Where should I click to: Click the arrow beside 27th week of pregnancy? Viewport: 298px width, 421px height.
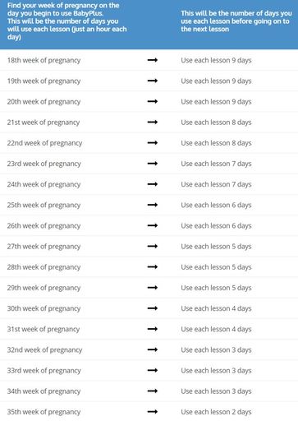click(x=153, y=246)
